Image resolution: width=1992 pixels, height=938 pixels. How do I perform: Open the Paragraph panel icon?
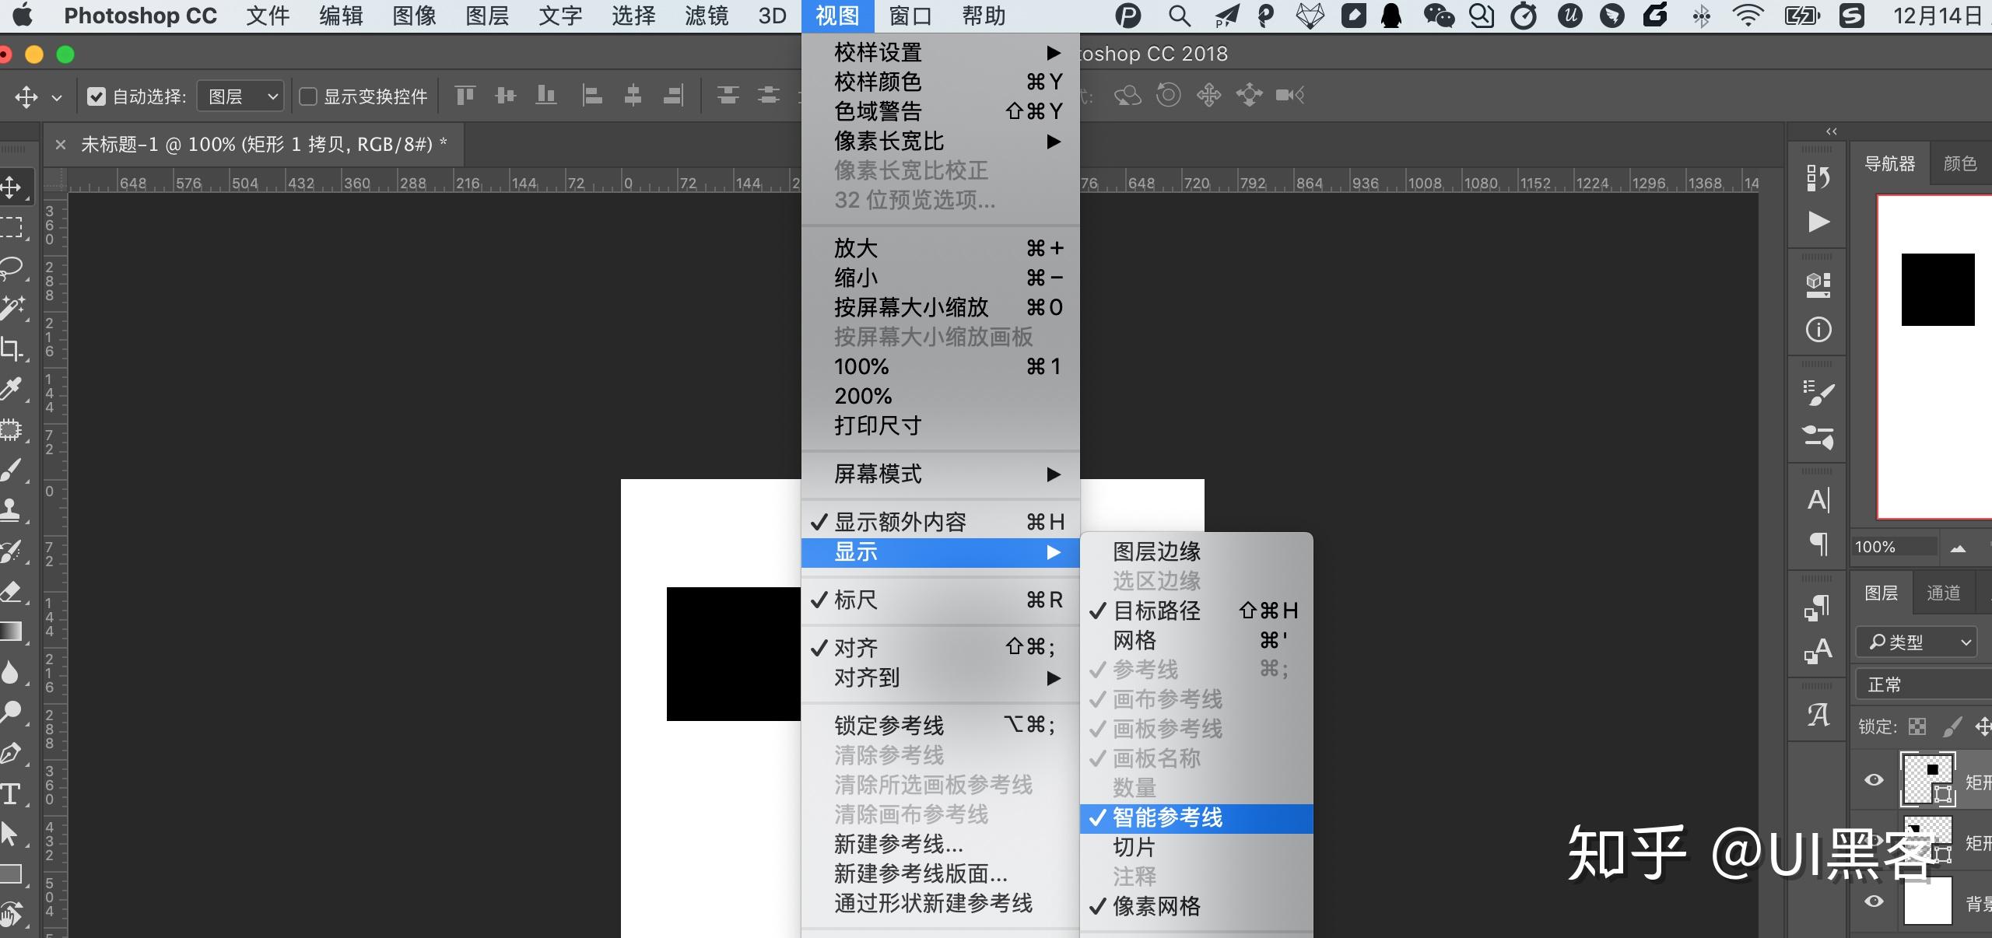[1818, 544]
